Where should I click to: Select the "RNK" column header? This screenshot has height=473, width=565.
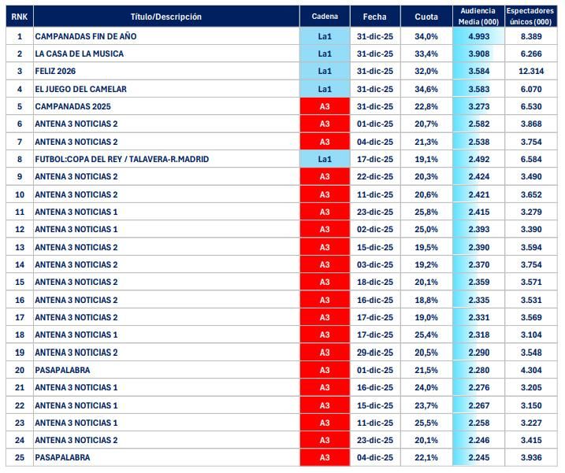pyautogui.click(x=19, y=17)
